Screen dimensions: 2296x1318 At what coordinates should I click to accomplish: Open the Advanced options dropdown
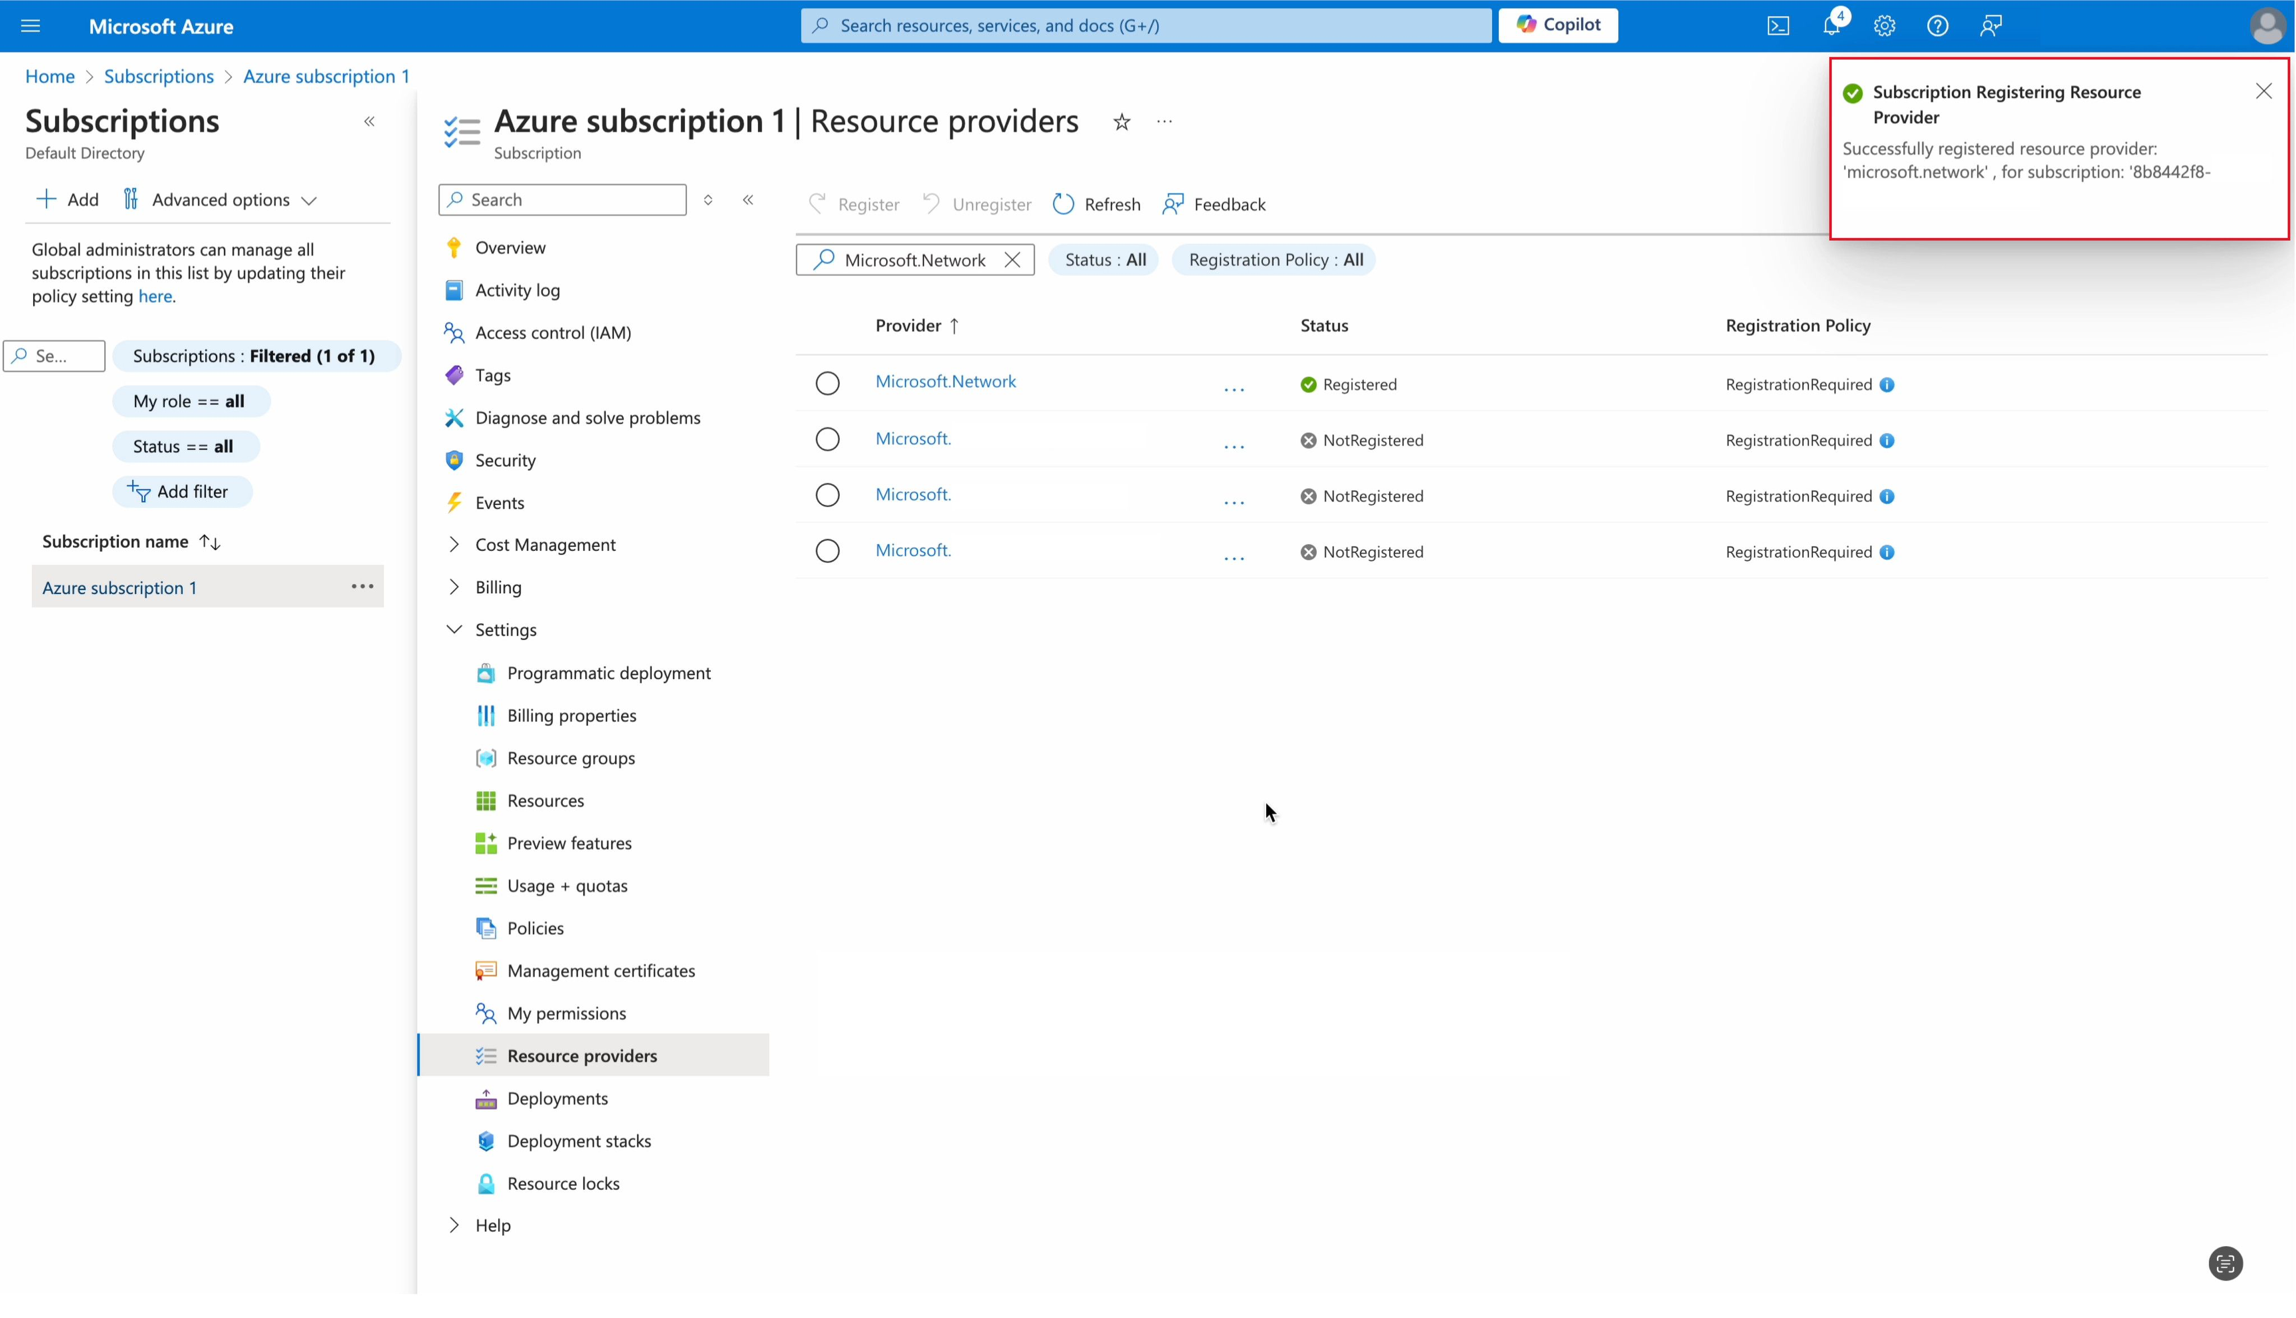tap(220, 199)
